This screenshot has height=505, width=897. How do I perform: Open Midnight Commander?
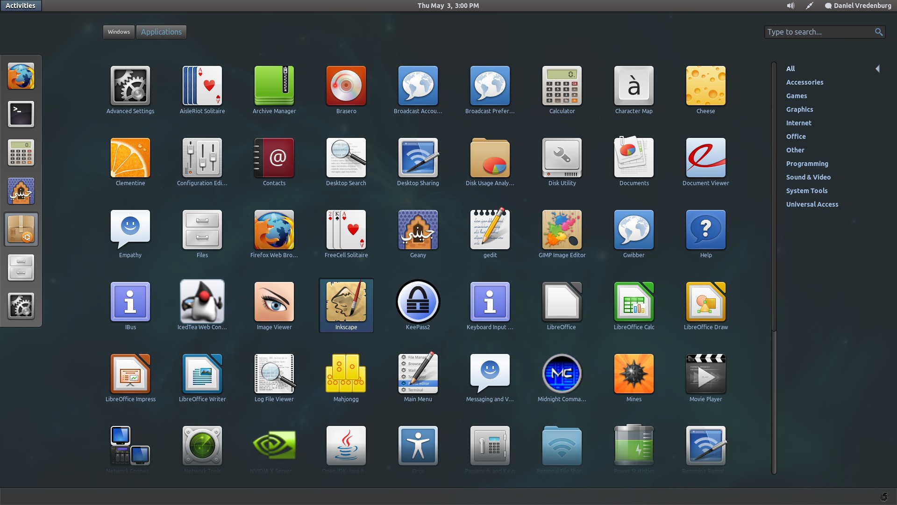(x=562, y=377)
